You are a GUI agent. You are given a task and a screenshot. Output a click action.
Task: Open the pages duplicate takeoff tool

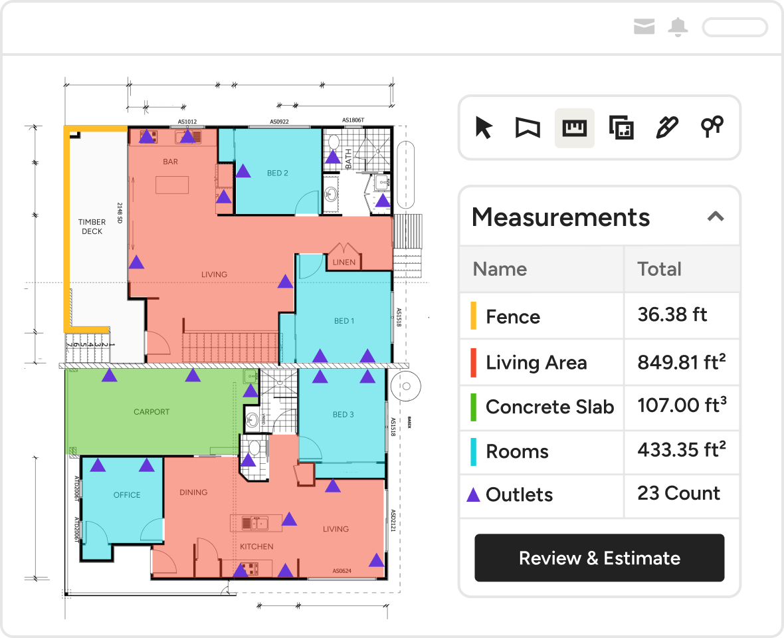tap(621, 128)
